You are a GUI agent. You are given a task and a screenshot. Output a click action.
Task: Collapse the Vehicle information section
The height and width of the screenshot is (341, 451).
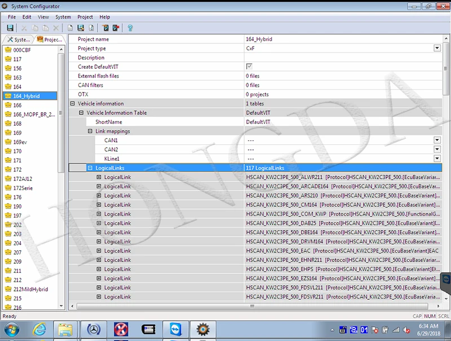tap(73, 104)
